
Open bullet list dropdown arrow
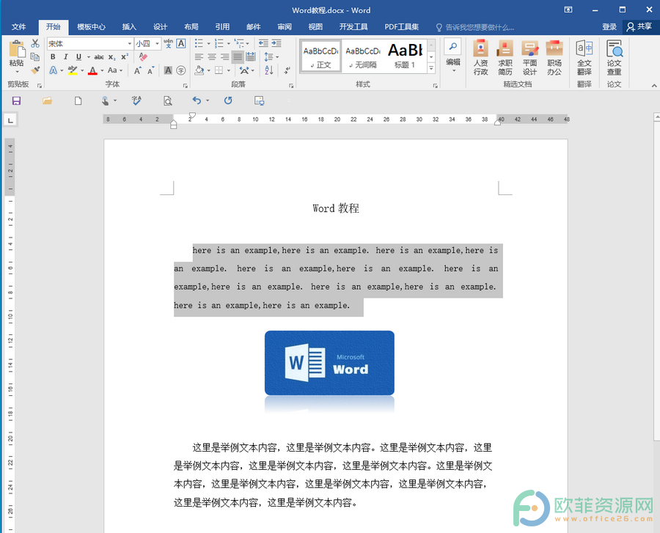pos(208,43)
